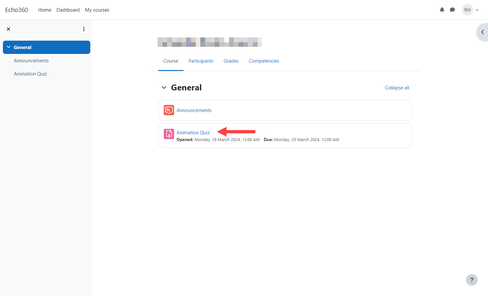The image size is (488, 296).
Task: Click the Opened date text for Animation Quiz
Action: tap(218, 140)
